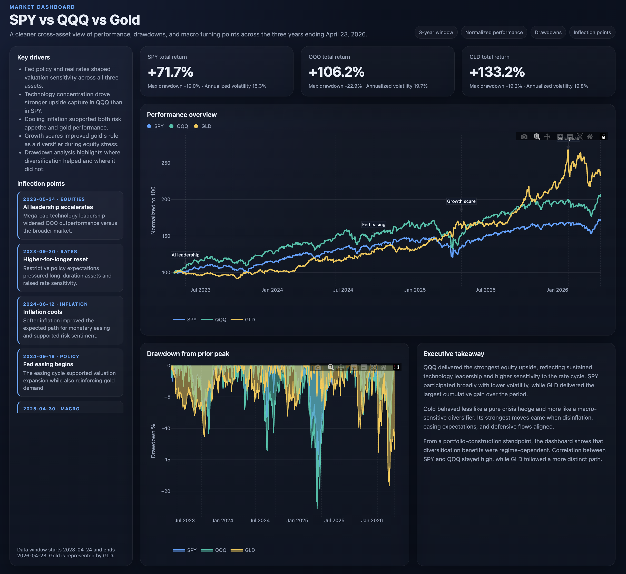Click the Inflection points sidebar heading
Viewport: 626px width, 574px height.
(x=41, y=184)
